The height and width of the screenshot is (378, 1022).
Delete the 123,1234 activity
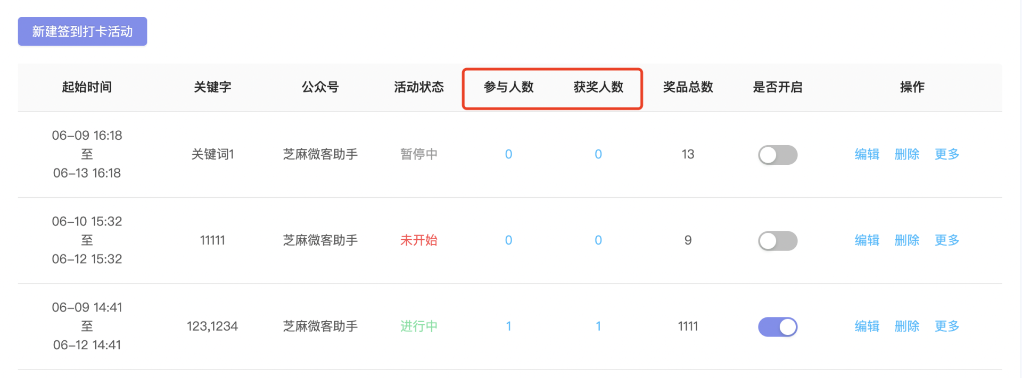tap(907, 326)
